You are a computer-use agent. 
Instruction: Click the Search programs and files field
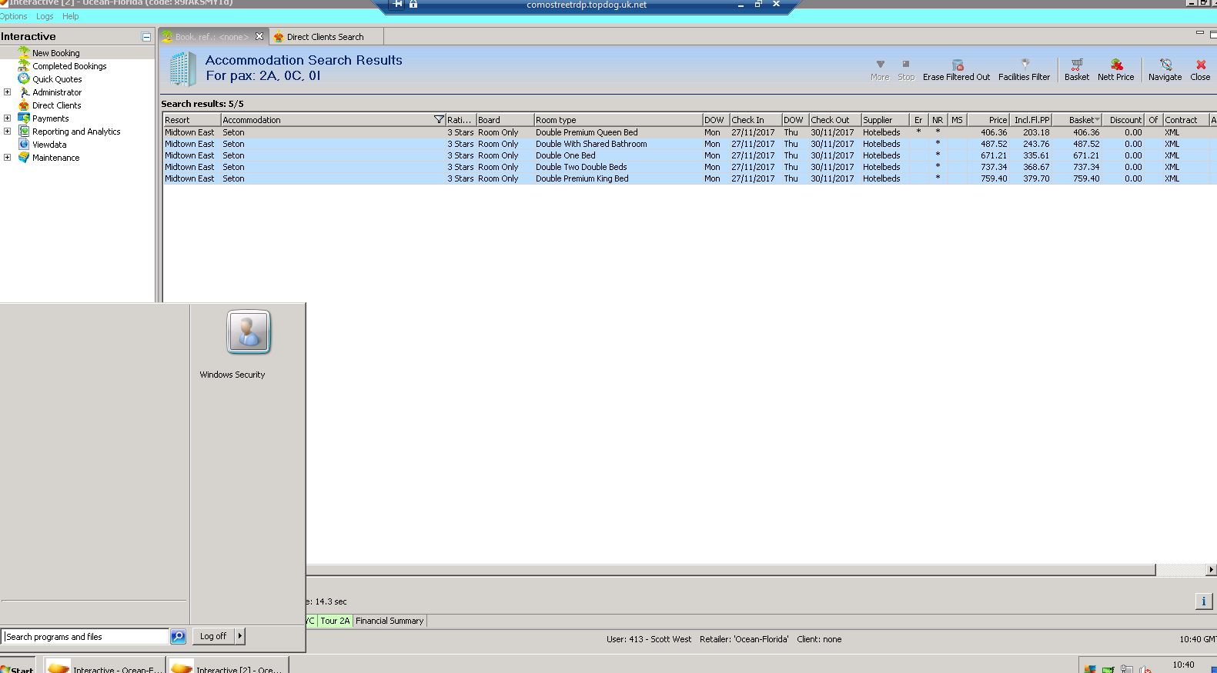85,636
